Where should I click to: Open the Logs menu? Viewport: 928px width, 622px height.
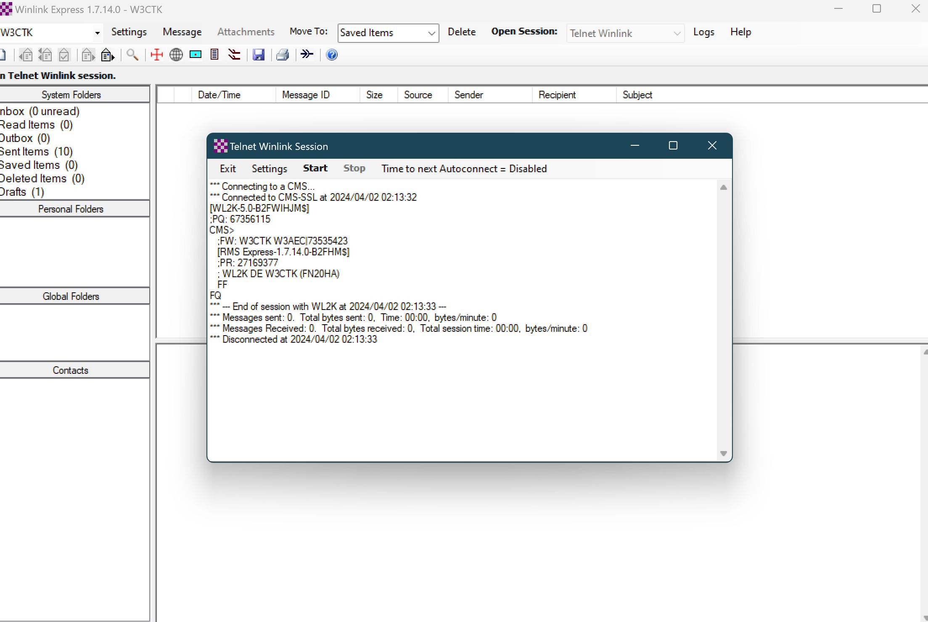click(703, 32)
